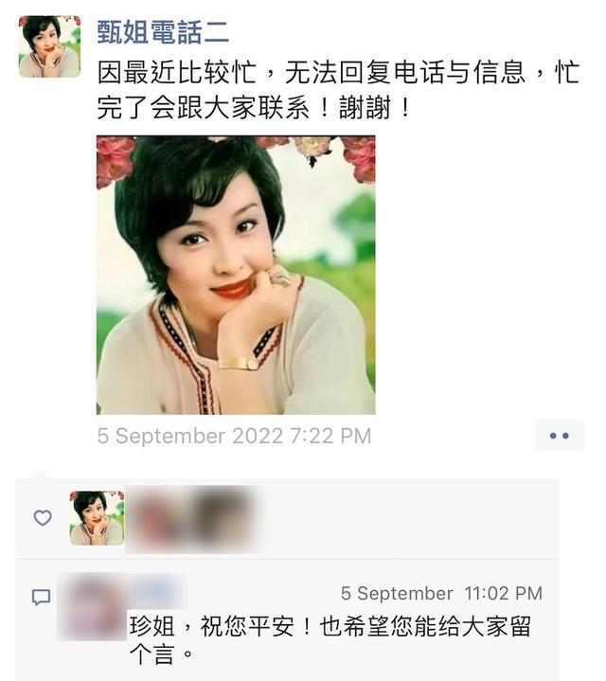Open the large portrait photo in the post

tap(236, 275)
